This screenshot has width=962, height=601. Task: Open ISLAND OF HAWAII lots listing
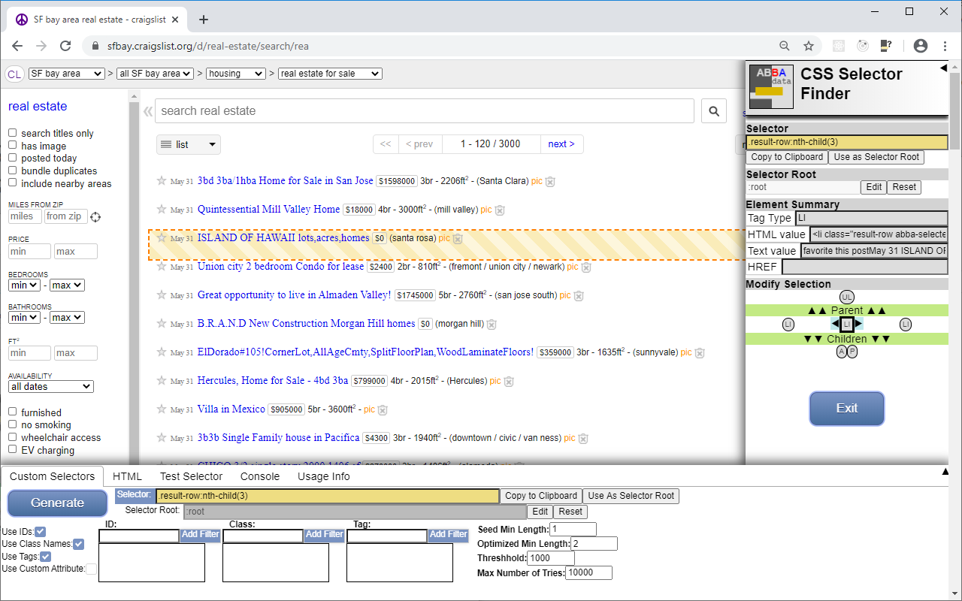click(283, 237)
